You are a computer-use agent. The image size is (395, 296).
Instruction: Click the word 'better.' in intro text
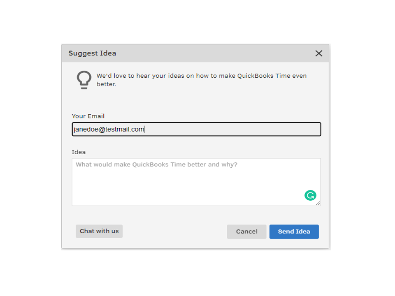(107, 84)
